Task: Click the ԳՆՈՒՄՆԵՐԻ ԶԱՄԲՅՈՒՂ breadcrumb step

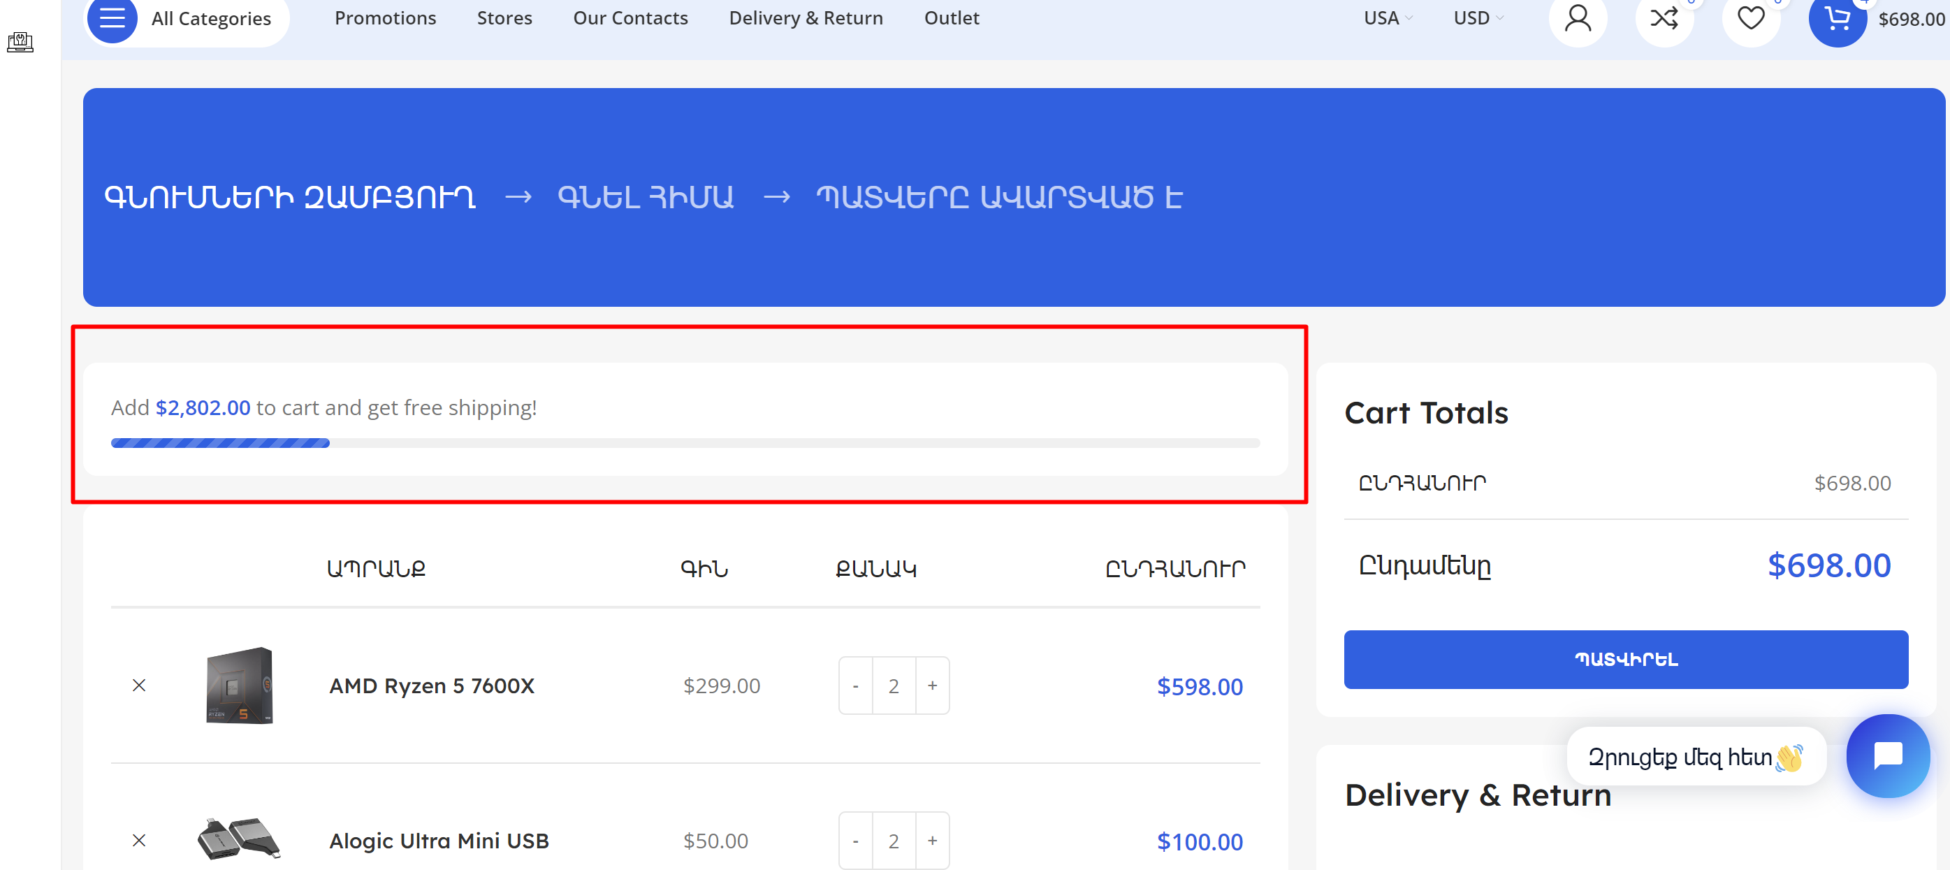Action: (x=290, y=198)
